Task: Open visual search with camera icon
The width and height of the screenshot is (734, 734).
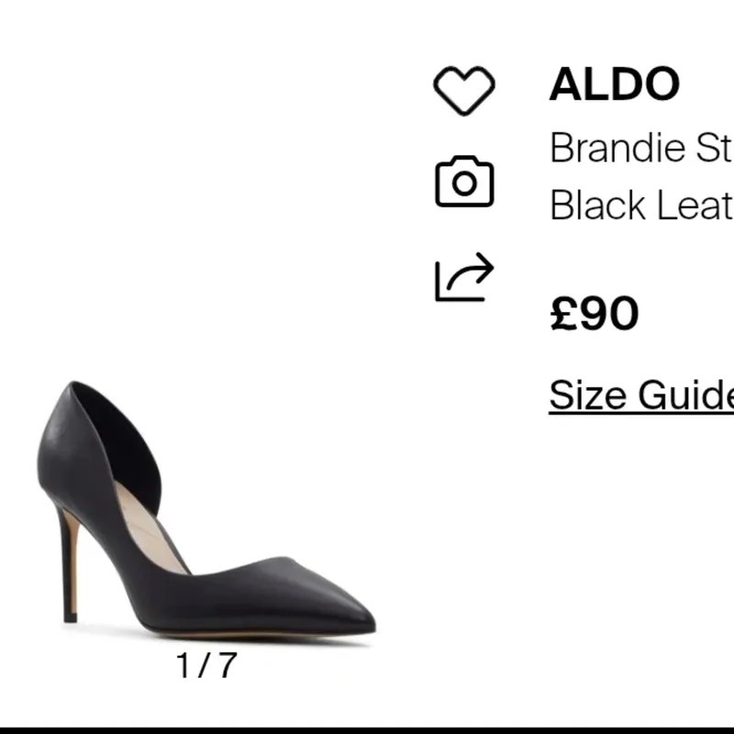Action: coord(463,182)
